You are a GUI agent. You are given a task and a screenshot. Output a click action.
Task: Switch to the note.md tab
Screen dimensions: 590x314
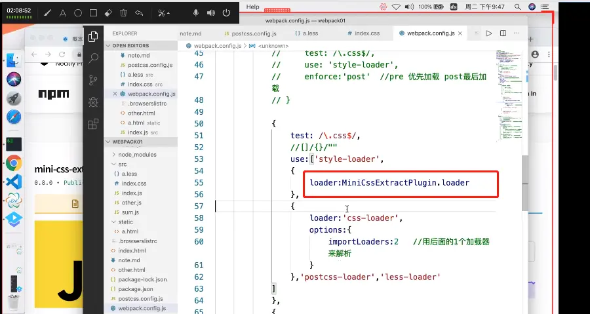coord(191,33)
